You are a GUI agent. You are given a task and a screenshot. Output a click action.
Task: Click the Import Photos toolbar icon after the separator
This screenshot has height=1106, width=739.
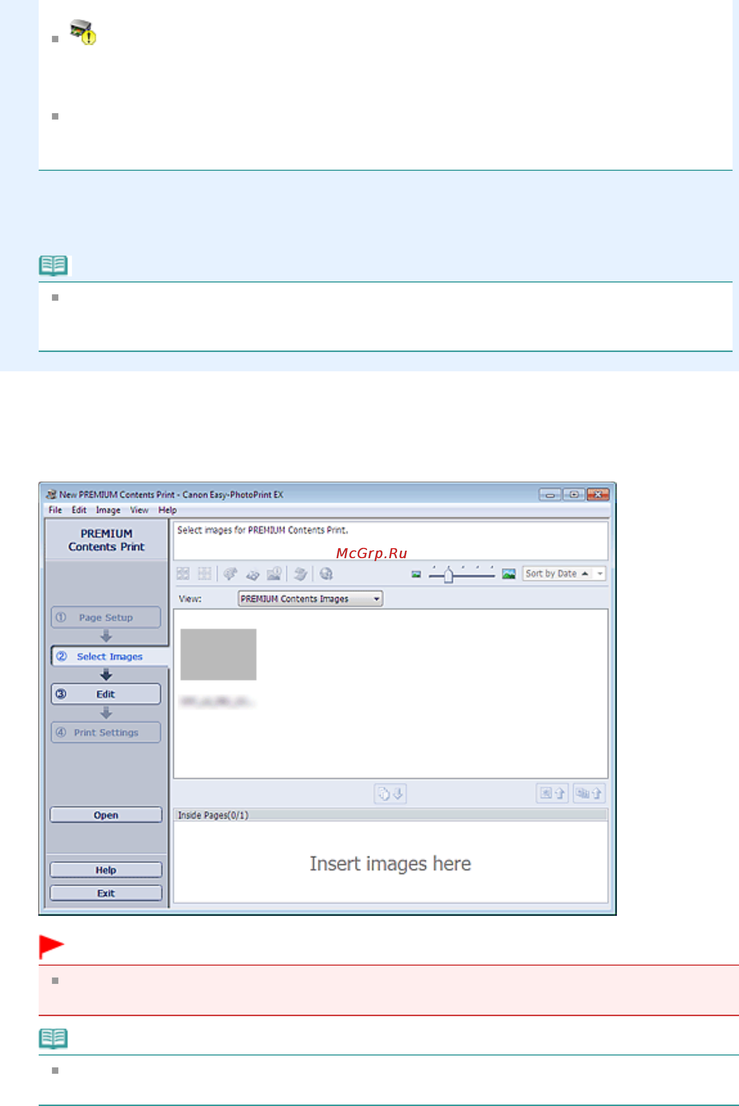(x=300, y=574)
